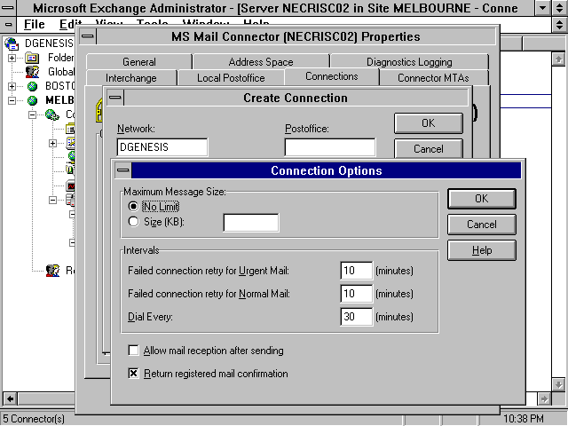The image size is (568, 426).
Task: Click the scroll down arrow on right pane
Action: coord(558,384)
